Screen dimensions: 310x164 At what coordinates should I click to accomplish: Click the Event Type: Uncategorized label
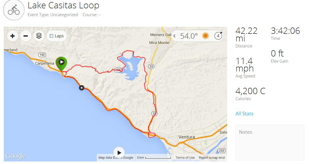point(53,15)
